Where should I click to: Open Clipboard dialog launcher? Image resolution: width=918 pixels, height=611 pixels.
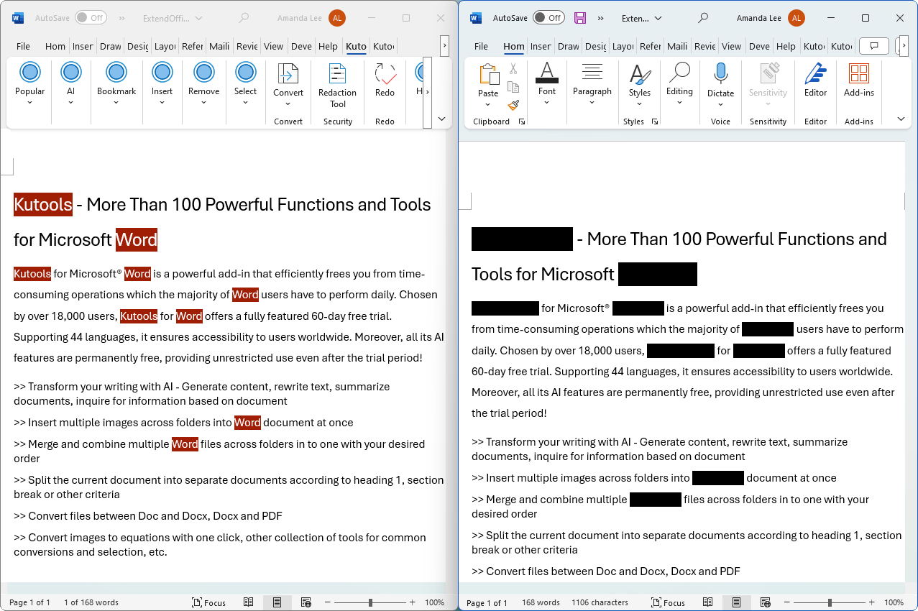tap(522, 121)
